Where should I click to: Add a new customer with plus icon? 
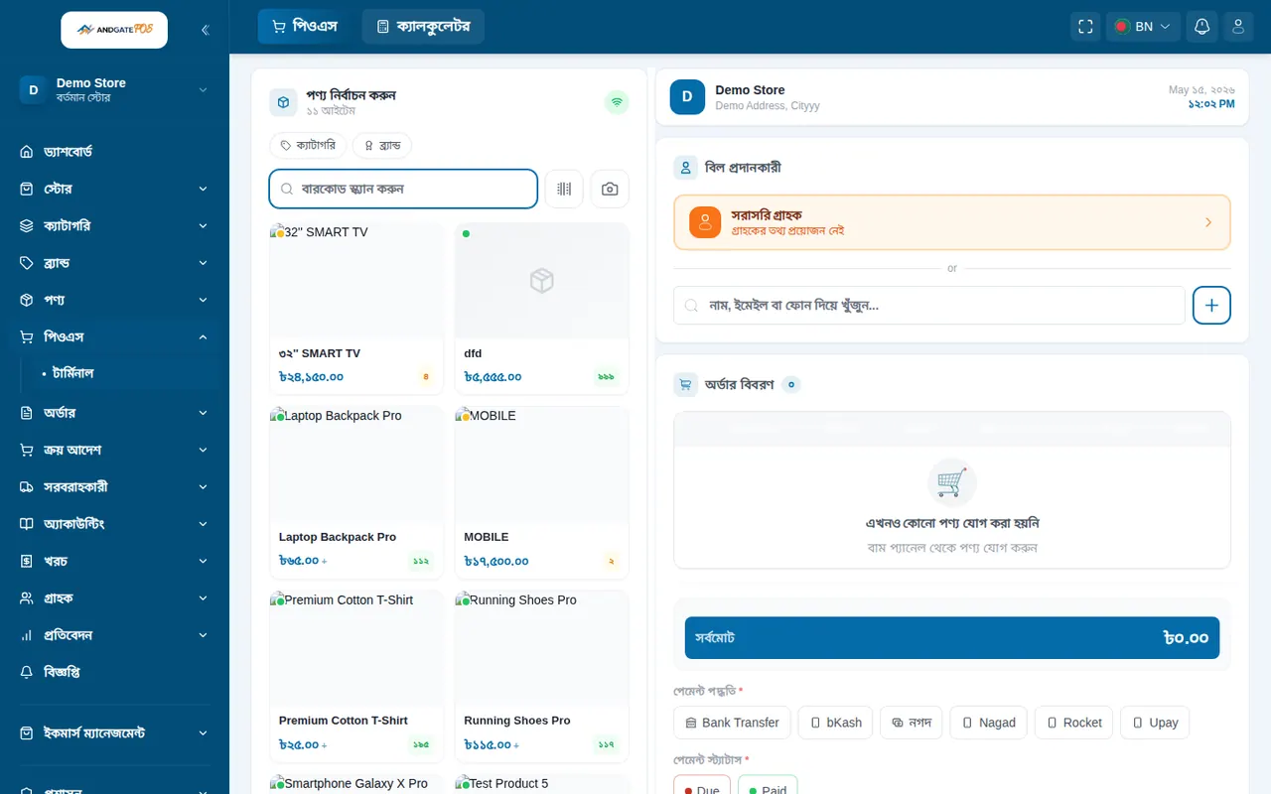[1211, 306]
